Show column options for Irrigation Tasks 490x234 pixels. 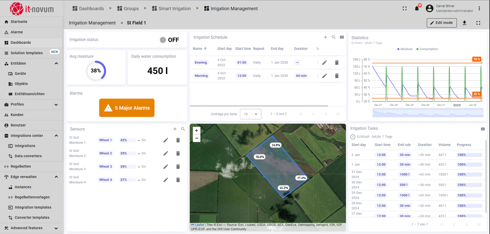click(483, 129)
